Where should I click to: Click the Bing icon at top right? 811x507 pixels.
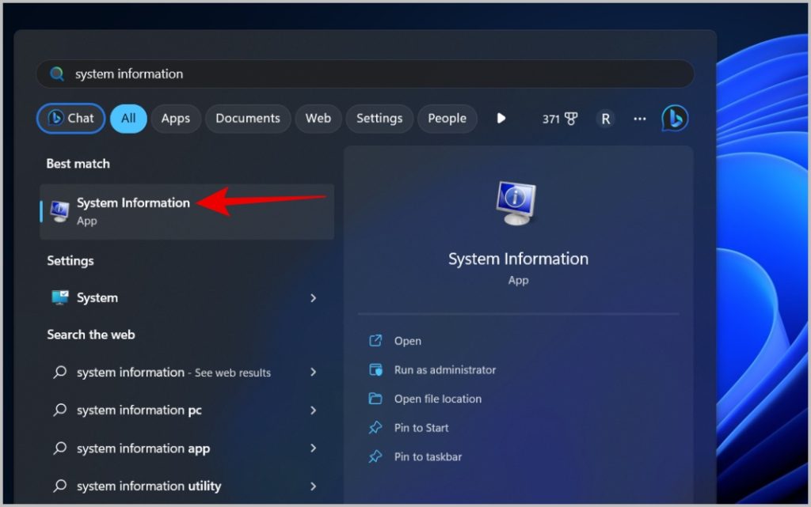coord(675,119)
